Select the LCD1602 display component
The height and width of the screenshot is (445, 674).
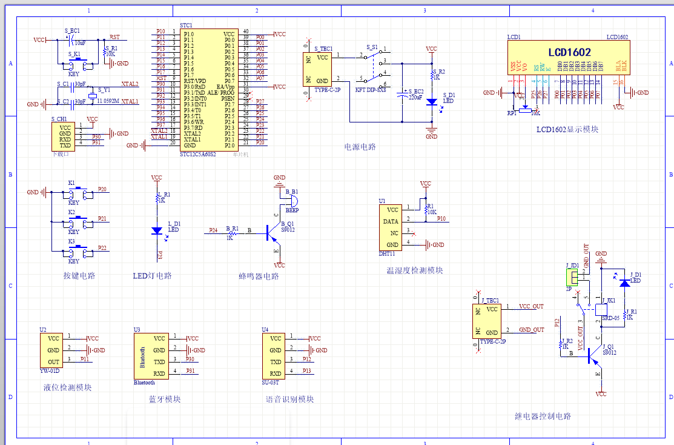[569, 58]
